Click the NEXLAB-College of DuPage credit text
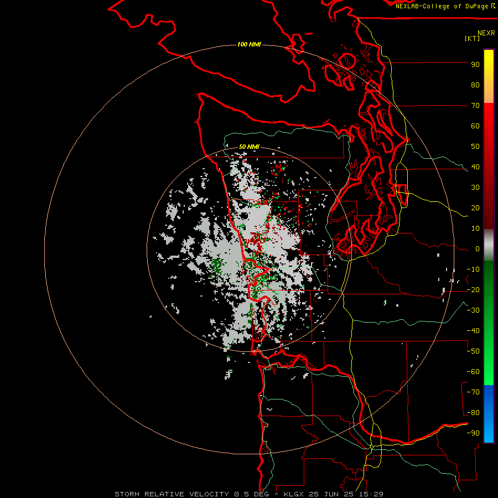Viewport: 498px width, 498px height. coord(445,6)
